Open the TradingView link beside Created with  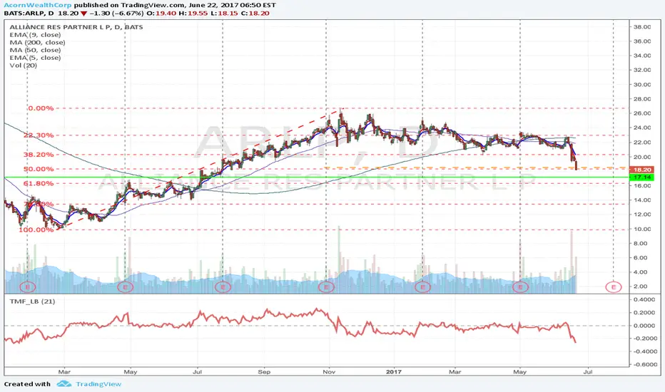pyautogui.click(x=98, y=384)
